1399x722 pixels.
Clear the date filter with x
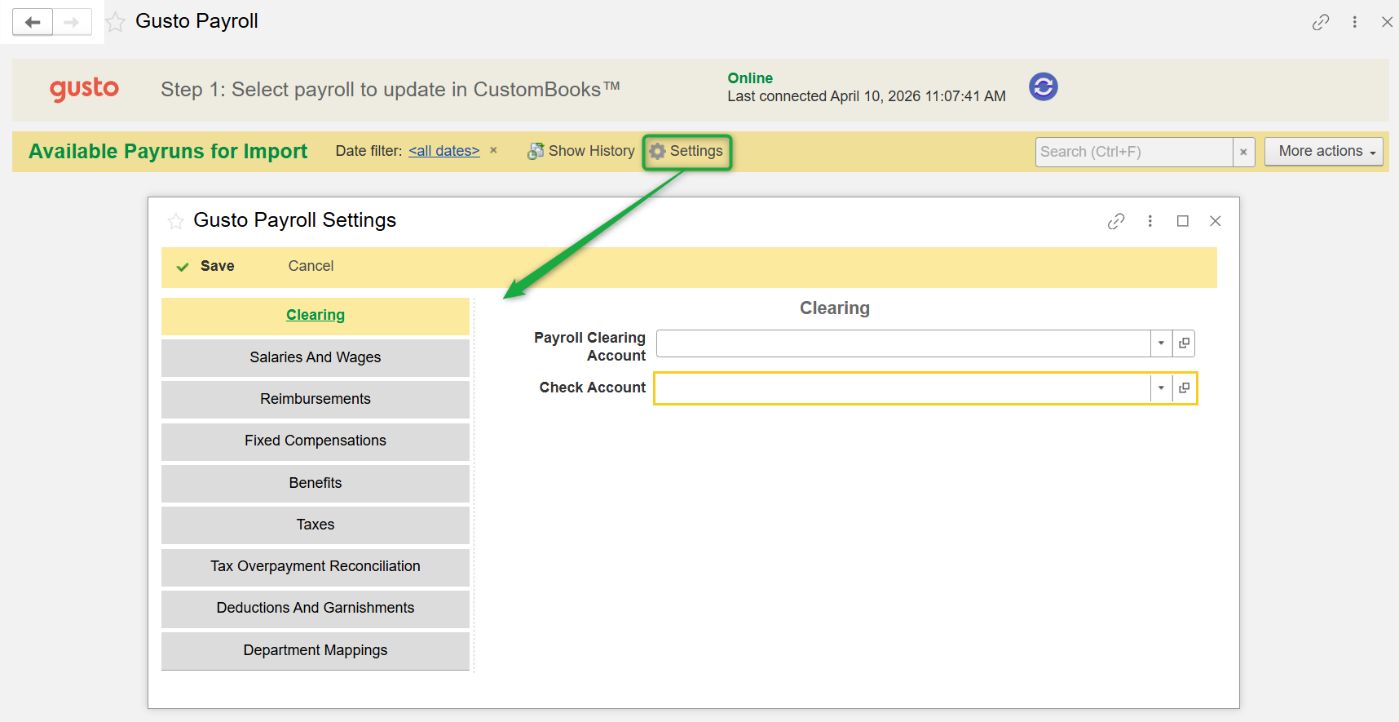[x=493, y=151]
